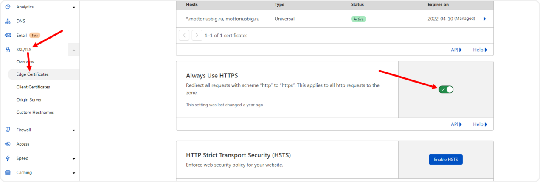Click the Speed lightning bolt icon
The height and width of the screenshot is (182, 540).
(8, 158)
